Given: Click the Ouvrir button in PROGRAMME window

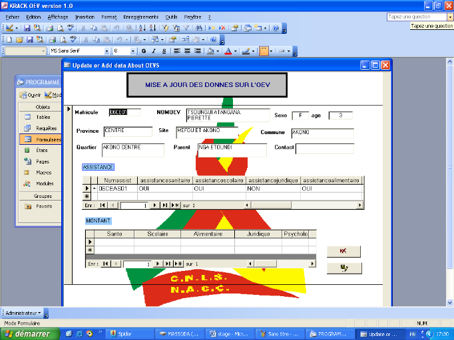Looking at the screenshot, I should tap(30, 95).
